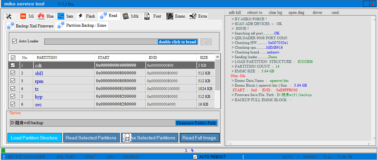
Task: Open the Font tab
Action: coord(153,16)
